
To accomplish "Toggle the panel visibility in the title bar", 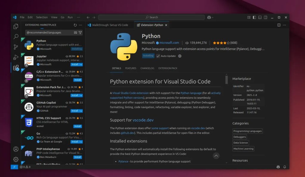I will [260, 17].
